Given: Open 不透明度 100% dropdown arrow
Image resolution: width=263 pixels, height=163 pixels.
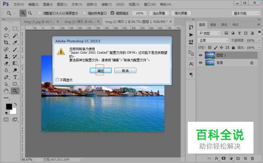Looking at the screenshot, I should (x=259, y=40).
